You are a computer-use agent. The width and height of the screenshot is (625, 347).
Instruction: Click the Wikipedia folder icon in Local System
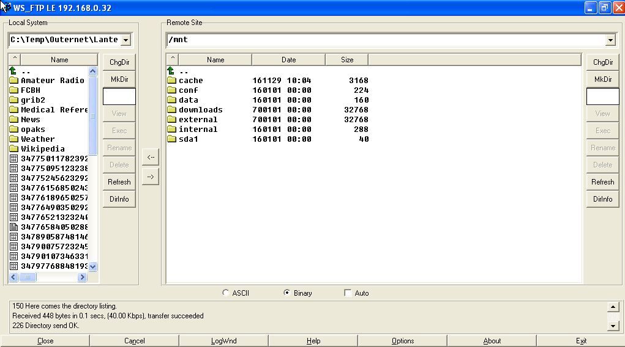click(13, 149)
